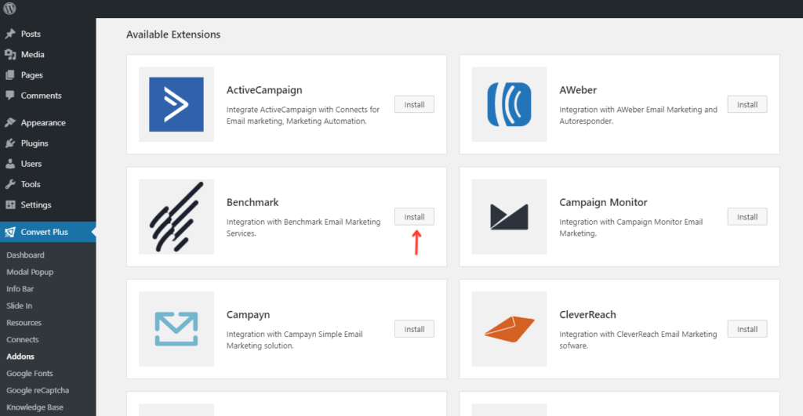
Task: Install the Benchmark extension
Action: click(x=414, y=217)
